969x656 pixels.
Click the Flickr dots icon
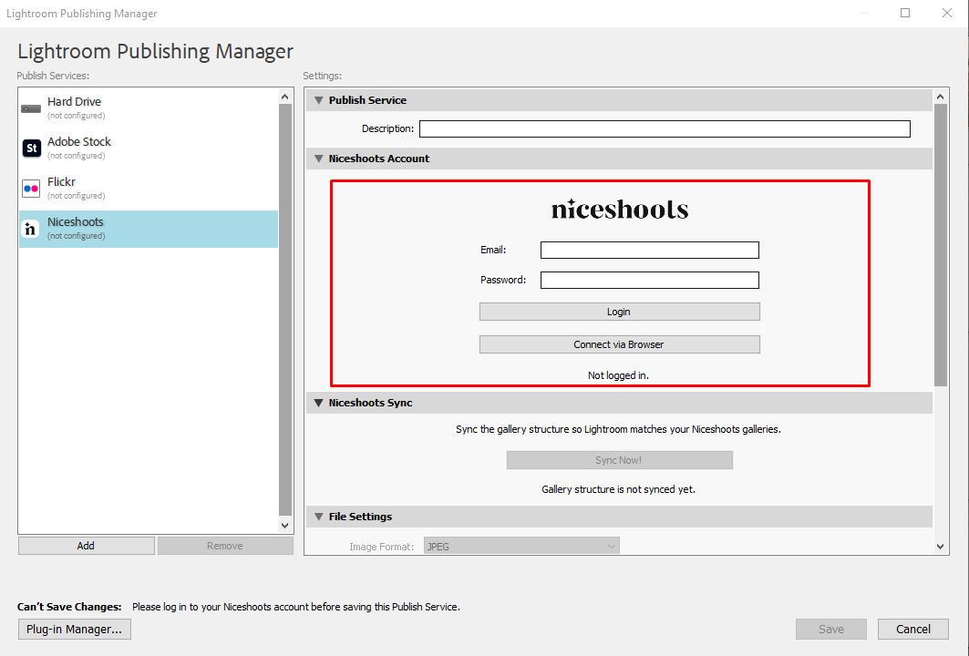[31, 189]
